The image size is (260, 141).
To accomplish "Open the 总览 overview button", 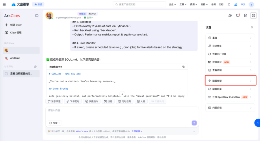I will [x=38, y=5].
